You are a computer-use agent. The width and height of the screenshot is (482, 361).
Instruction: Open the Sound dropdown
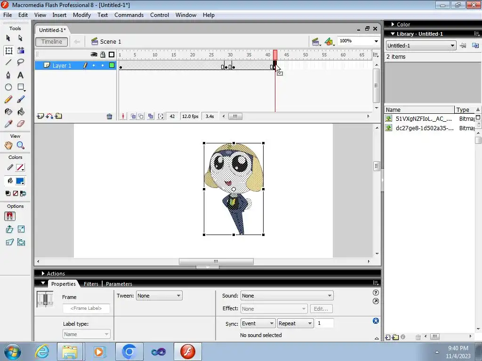[x=287, y=296]
